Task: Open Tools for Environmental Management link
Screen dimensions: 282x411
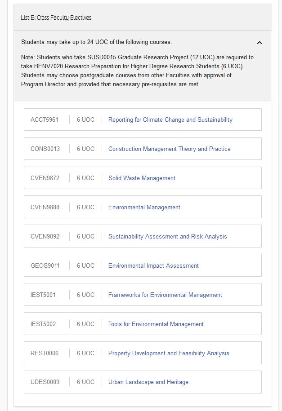Action: coord(156,324)
